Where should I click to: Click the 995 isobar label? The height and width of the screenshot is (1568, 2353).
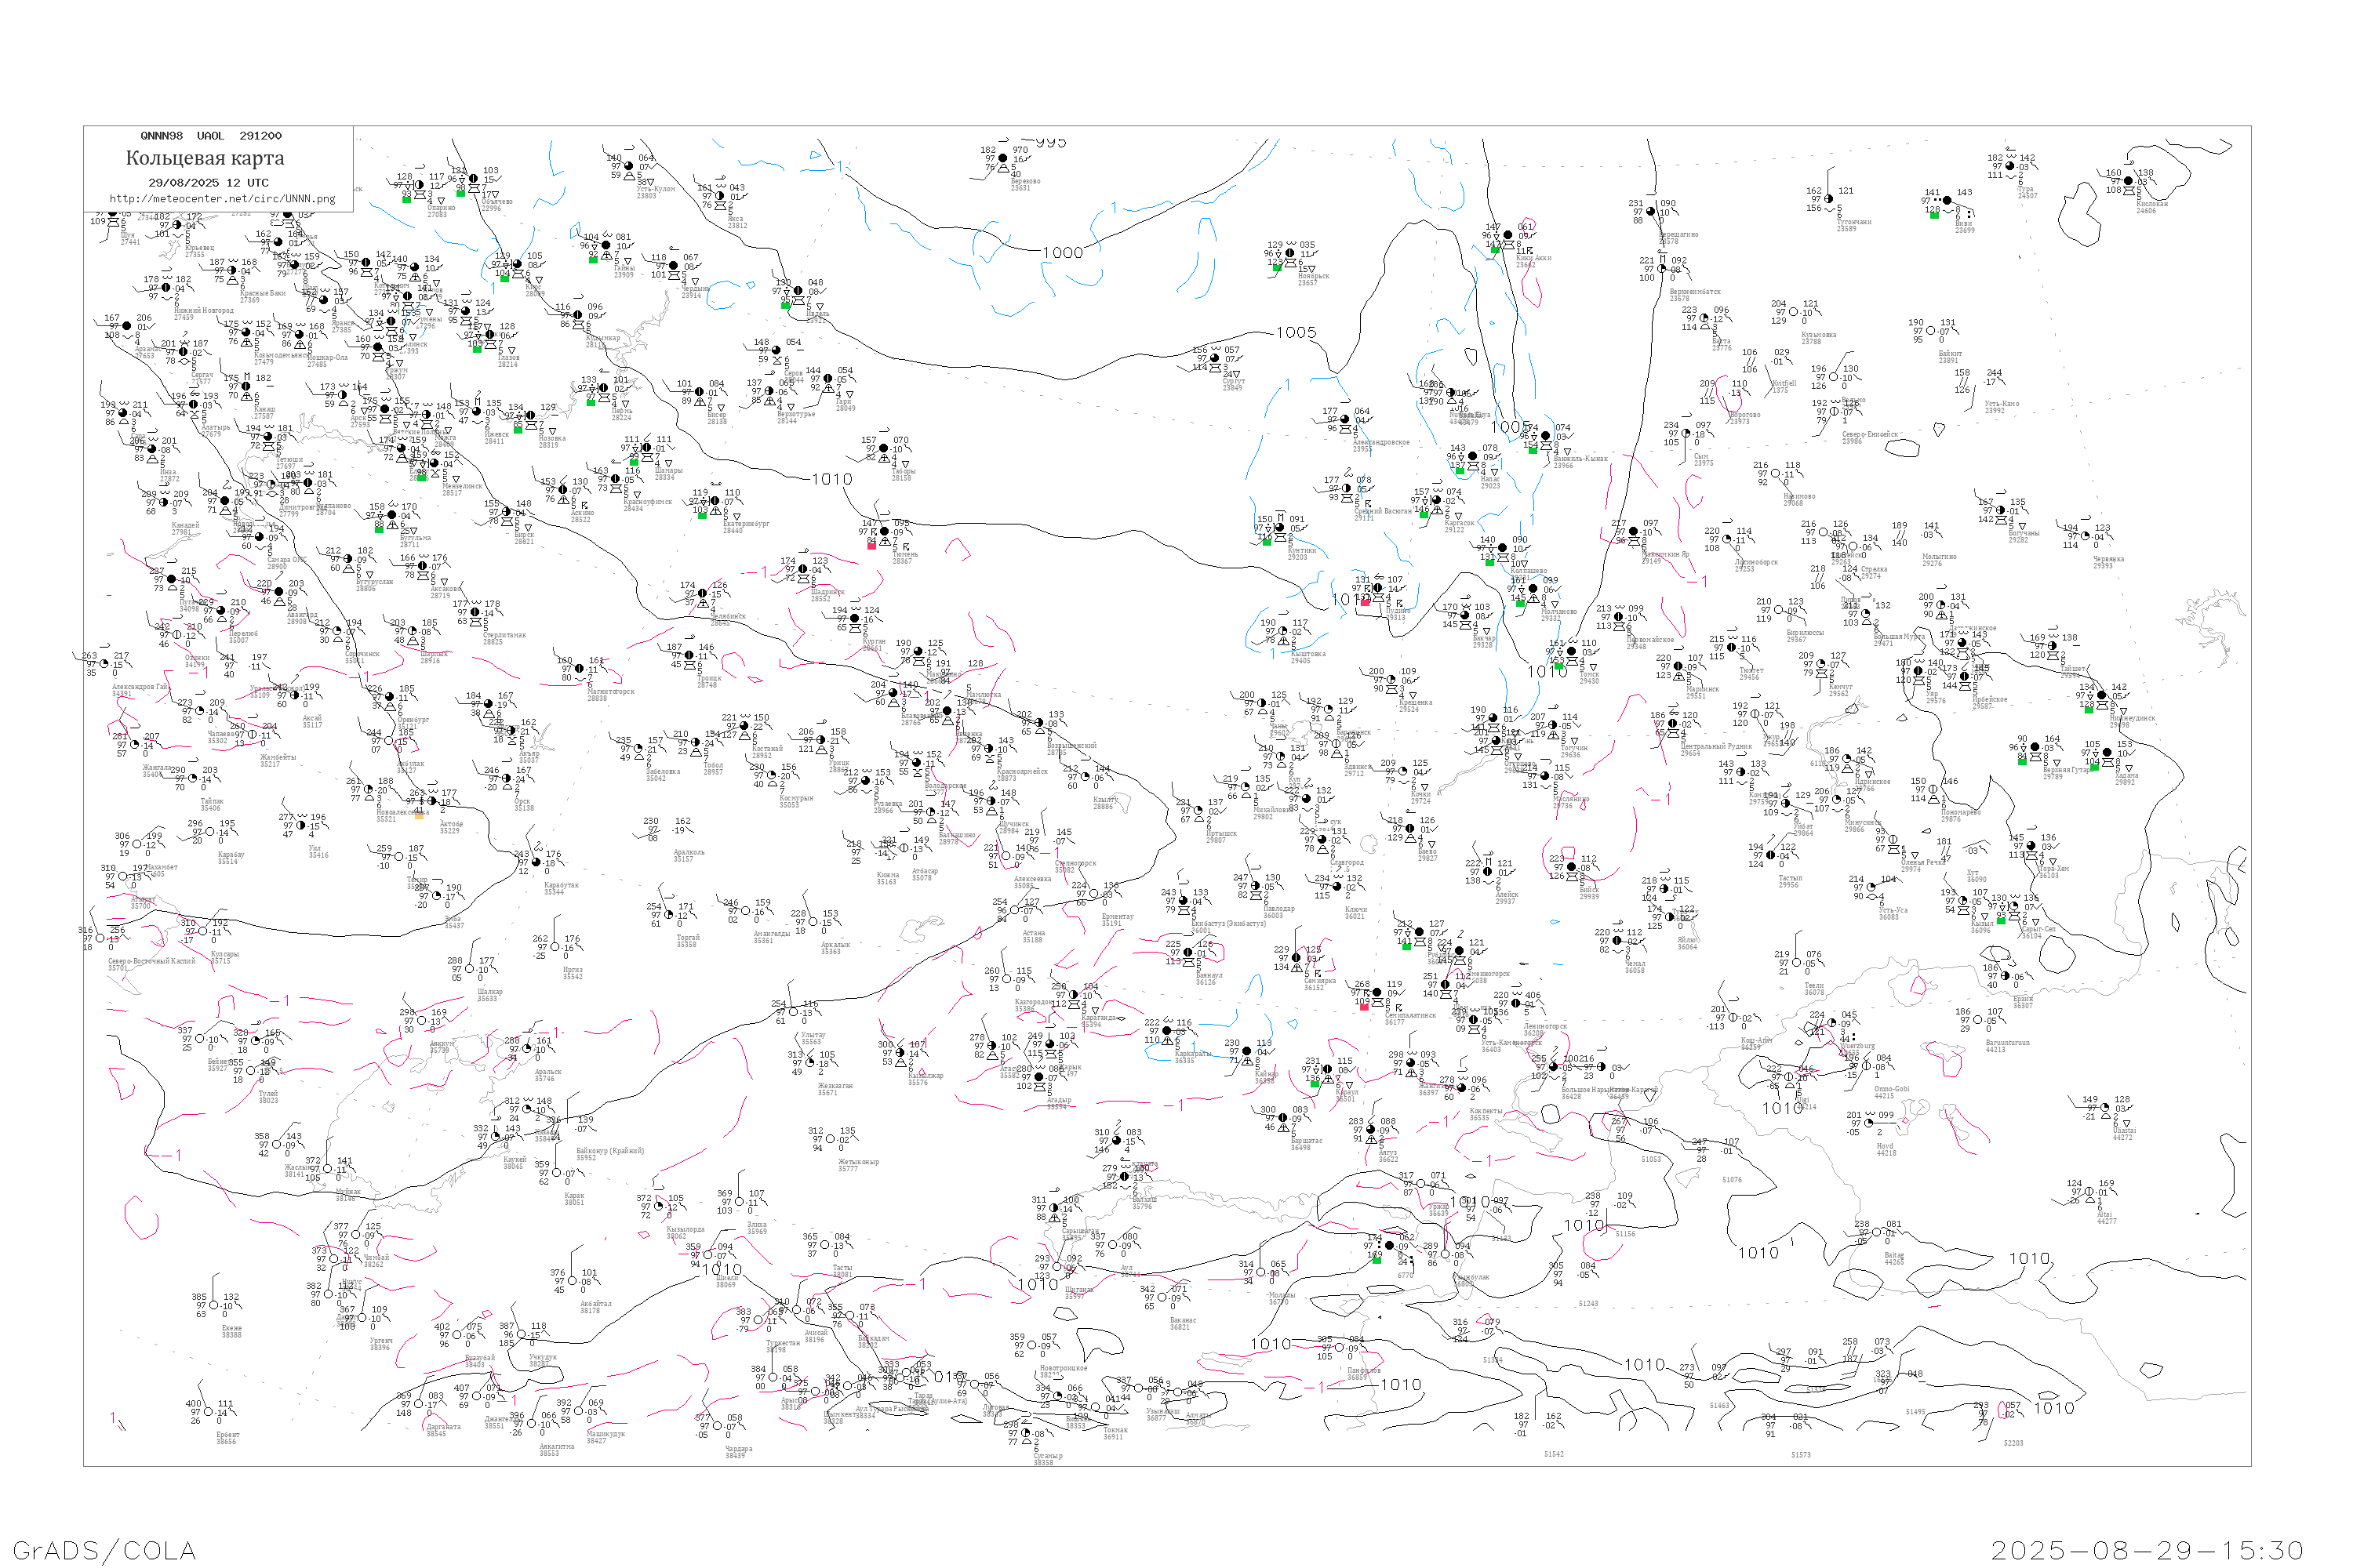click(1050, 142)
